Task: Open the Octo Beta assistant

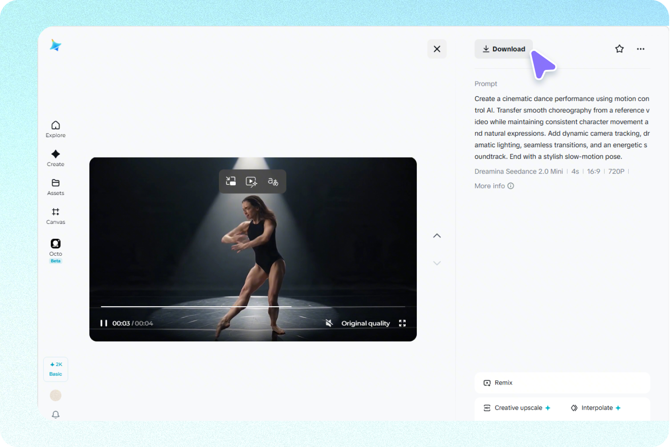Action: (56, 251)
